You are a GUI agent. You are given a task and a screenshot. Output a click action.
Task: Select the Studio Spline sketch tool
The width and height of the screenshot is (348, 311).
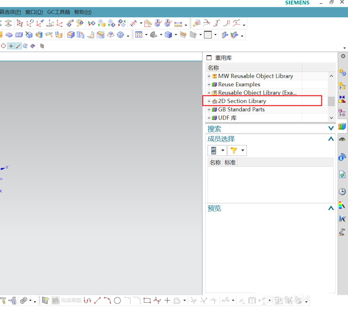pyautogui.click(x=157, y=301)
